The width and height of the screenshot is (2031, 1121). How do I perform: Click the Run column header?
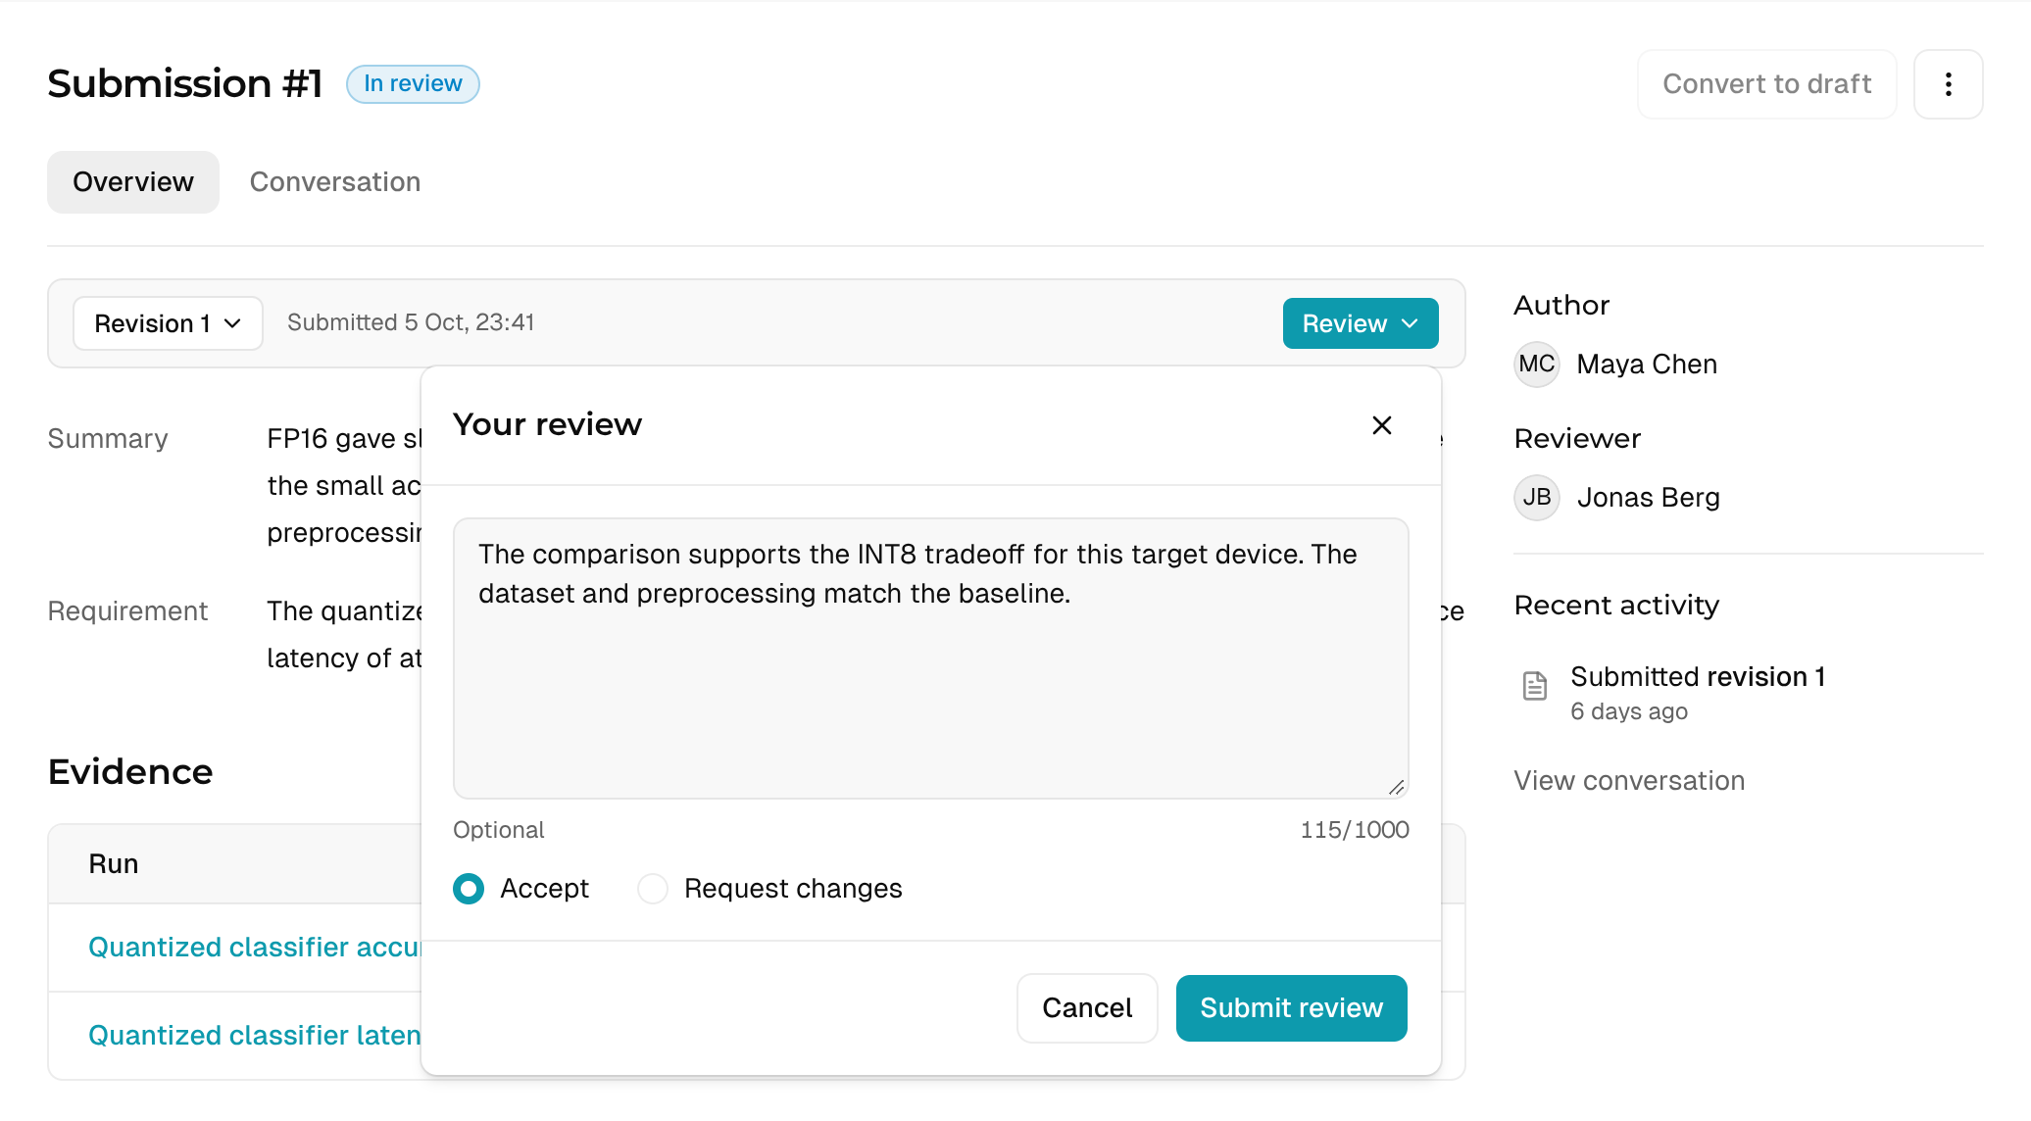(x=114, y=864)
